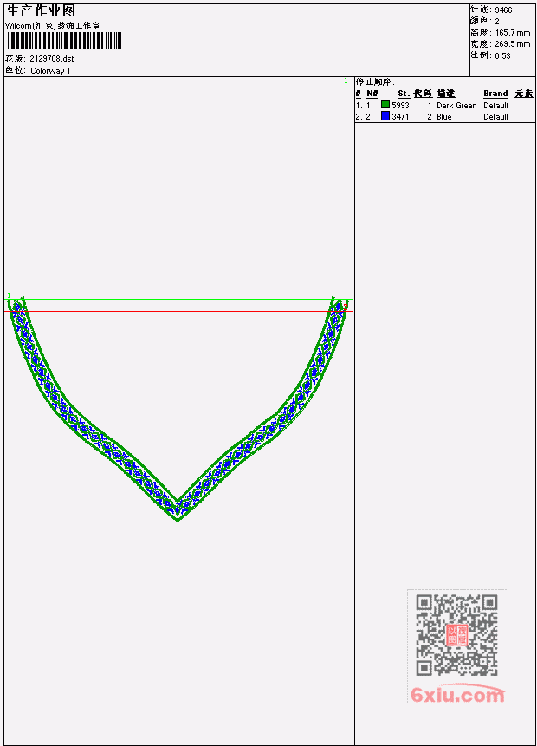
Task: Select the title 生产作业图
Action: (x=41, y=10)
